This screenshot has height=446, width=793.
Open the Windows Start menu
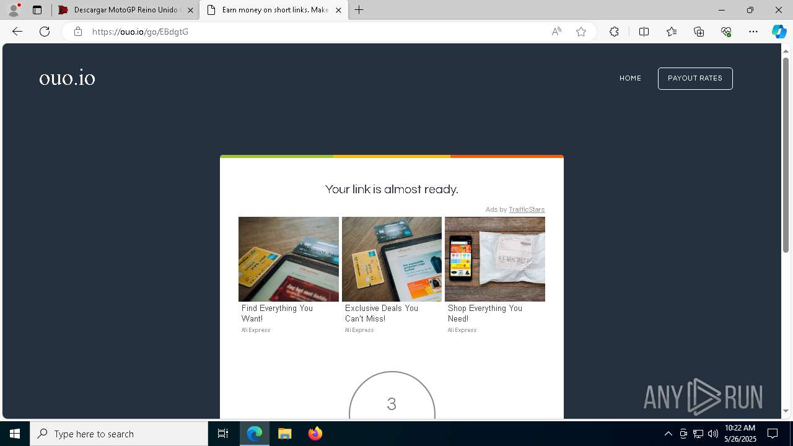tap(15, 434)
